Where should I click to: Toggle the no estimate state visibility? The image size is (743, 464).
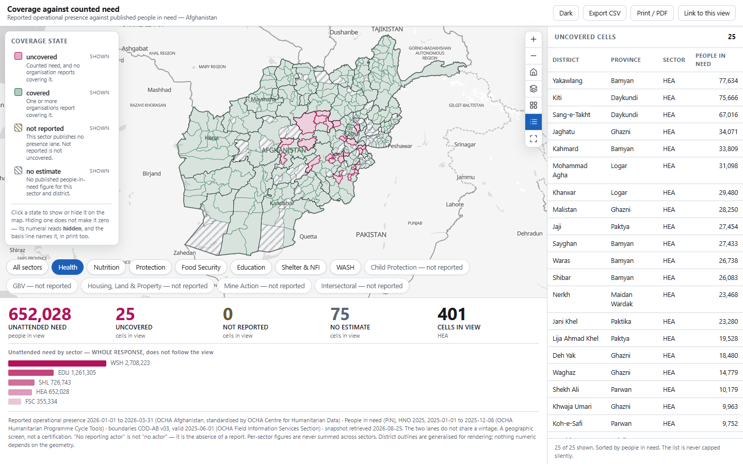coord(62,182)
